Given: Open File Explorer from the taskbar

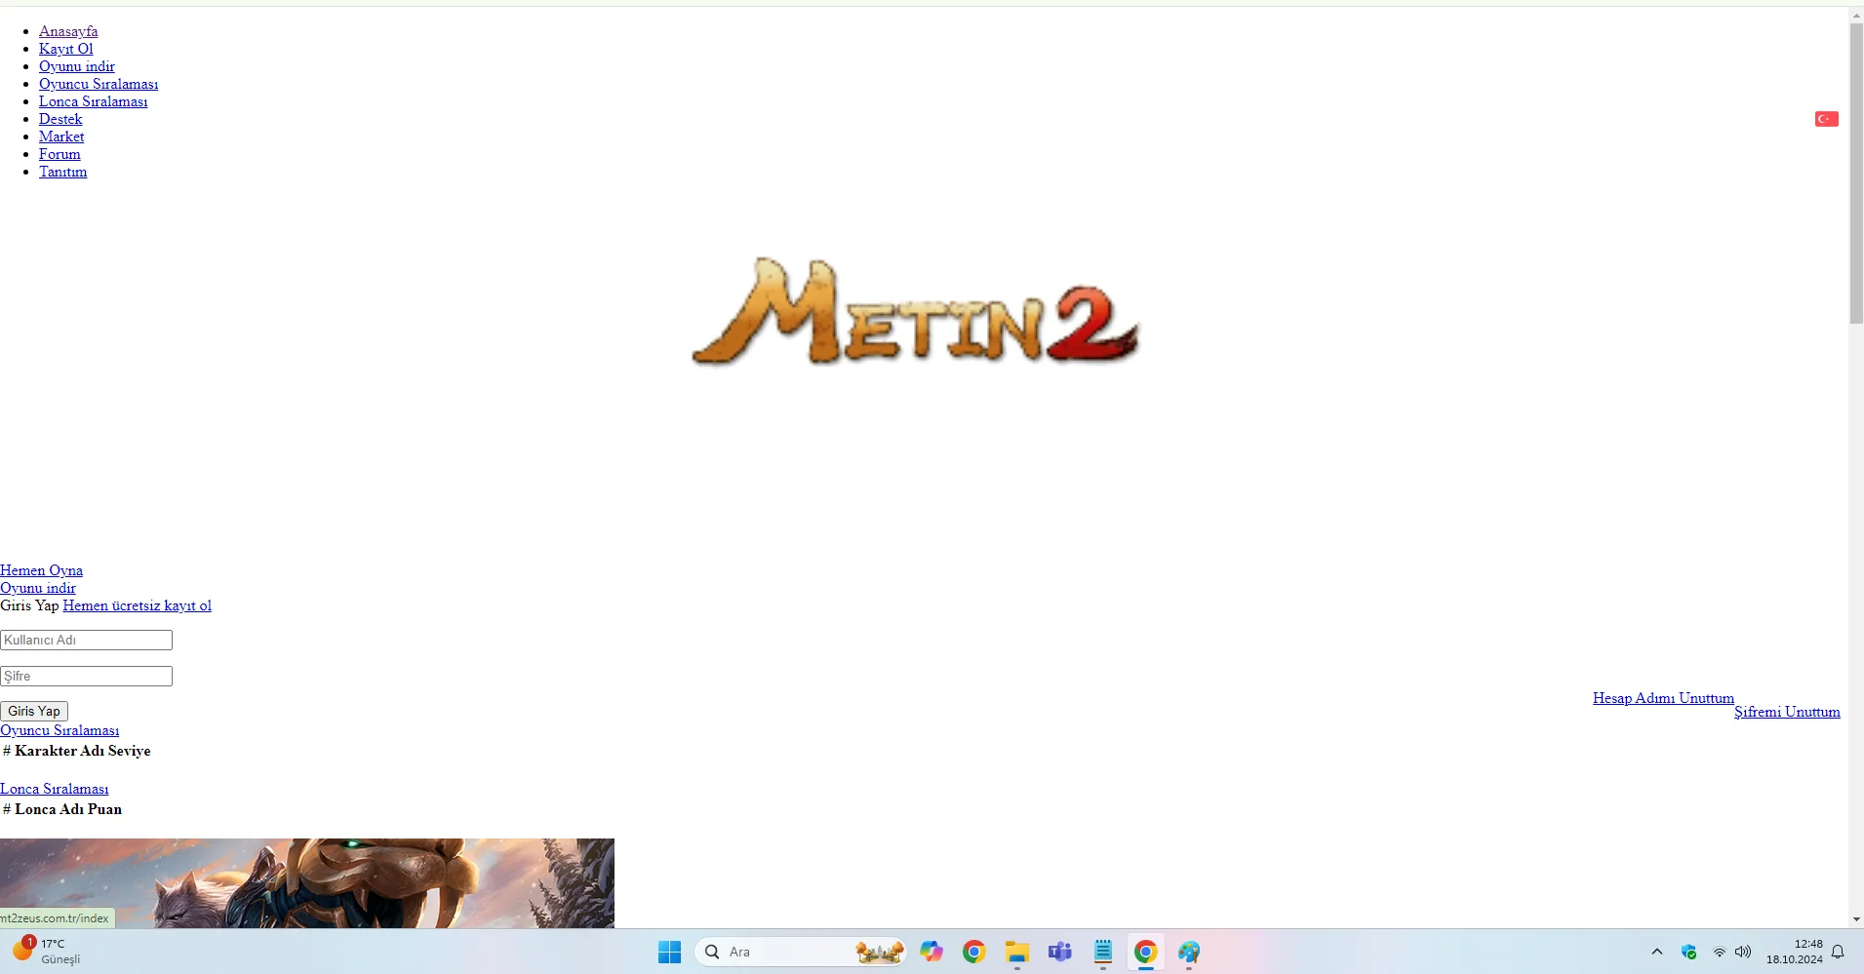Looking at the screenshot, I should [1017, 952].
